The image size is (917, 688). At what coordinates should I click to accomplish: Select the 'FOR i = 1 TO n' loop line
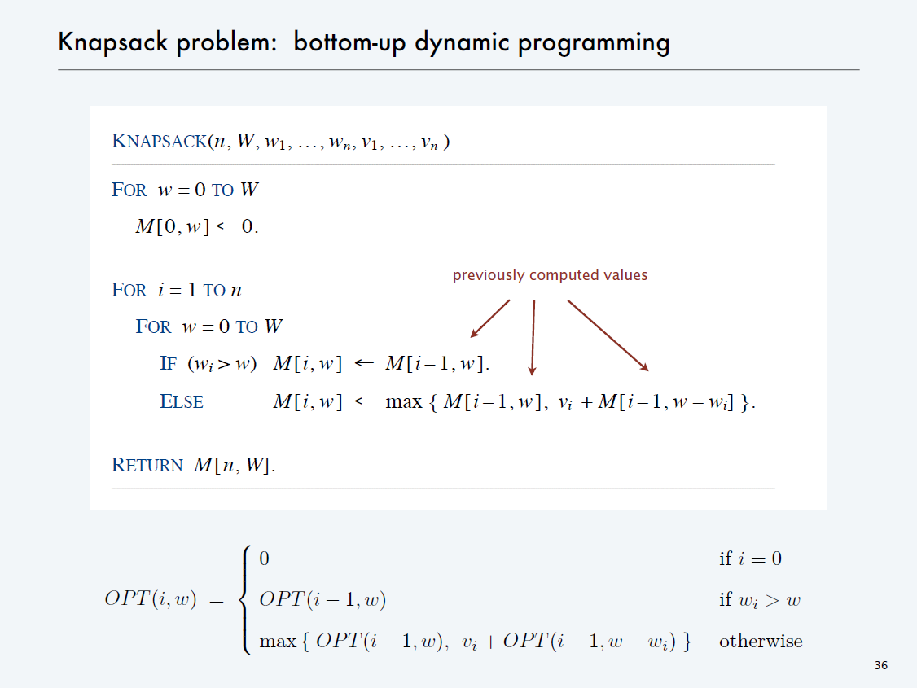[x=177, y=291]
